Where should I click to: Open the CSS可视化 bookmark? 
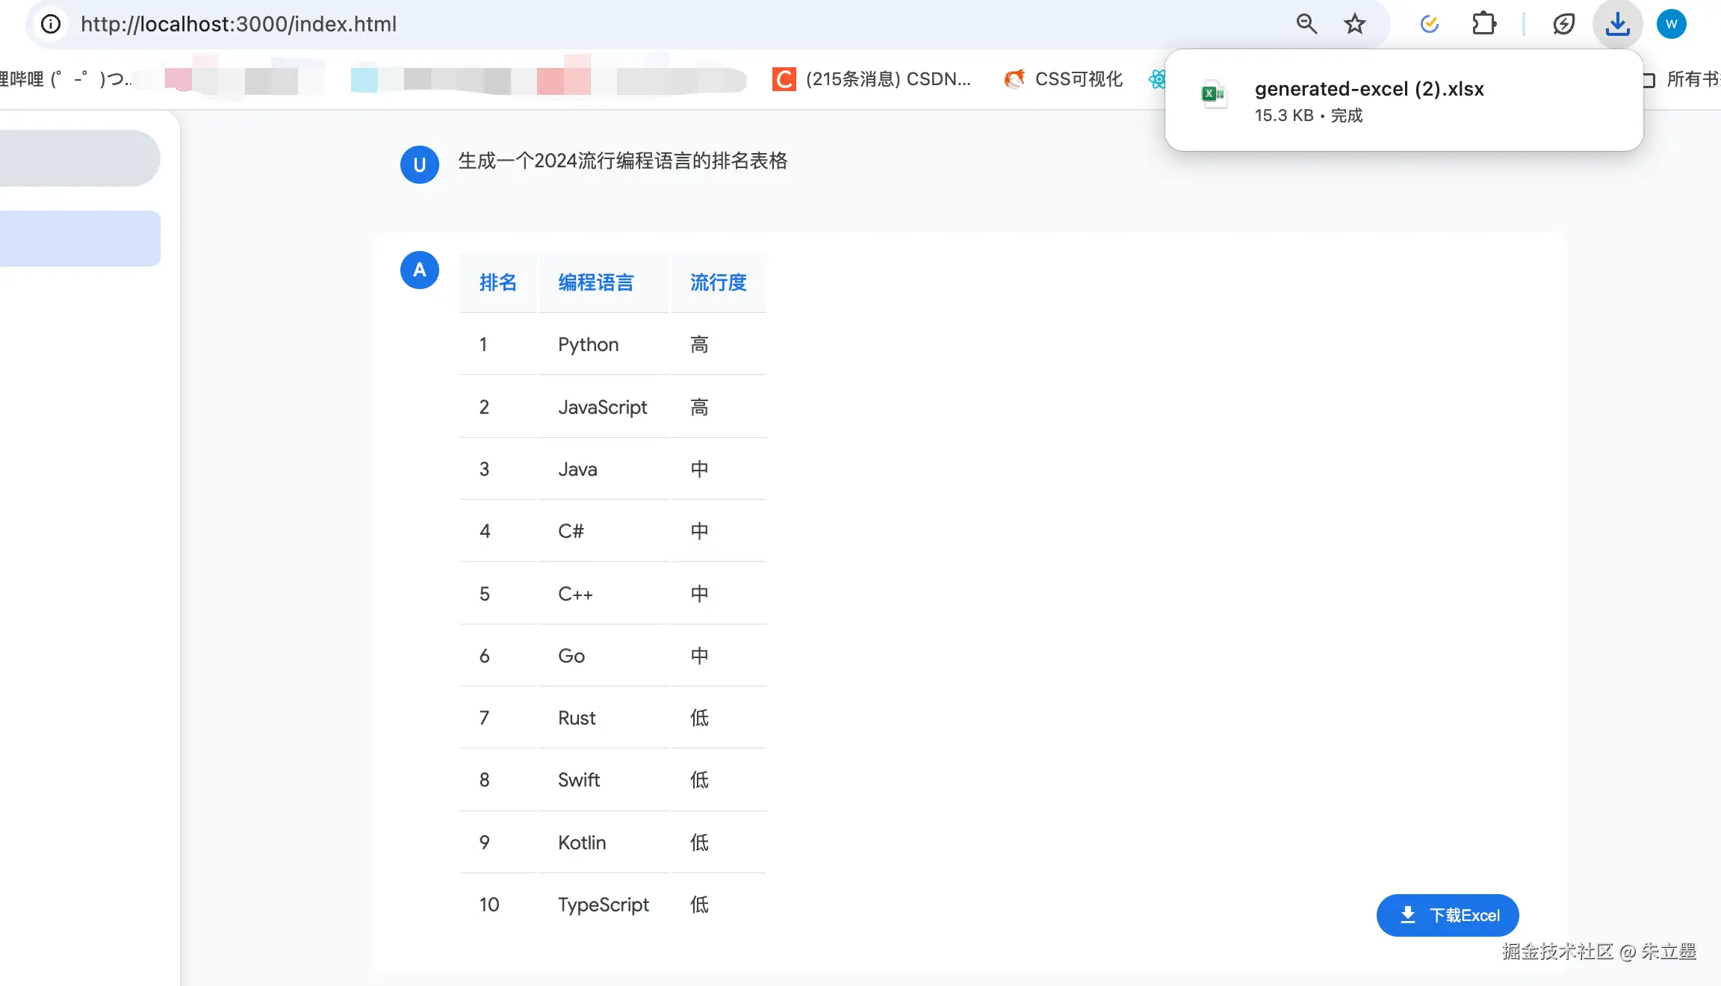pos(1064,79)
